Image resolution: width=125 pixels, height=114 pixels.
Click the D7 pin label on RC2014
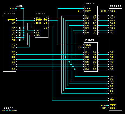[x=13, y=52]
